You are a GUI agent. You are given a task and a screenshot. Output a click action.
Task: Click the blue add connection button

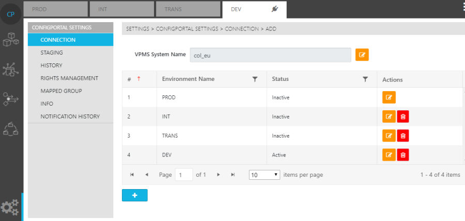134,195
